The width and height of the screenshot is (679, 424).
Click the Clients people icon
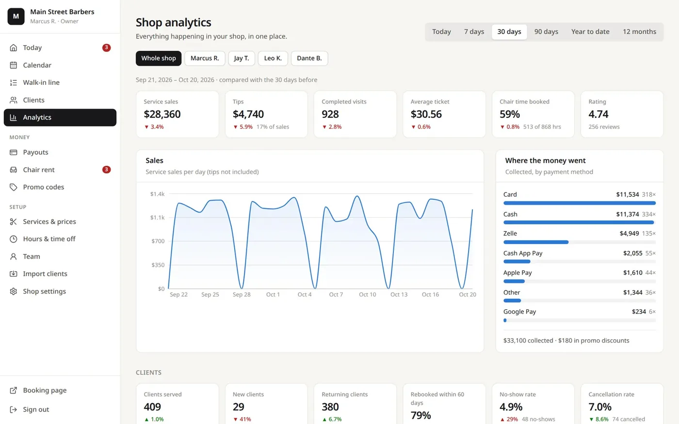(14, 100)
